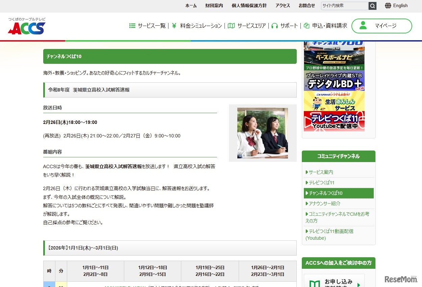422x287 pixels.
Task: Click the photo of two students
Action: 263,133
